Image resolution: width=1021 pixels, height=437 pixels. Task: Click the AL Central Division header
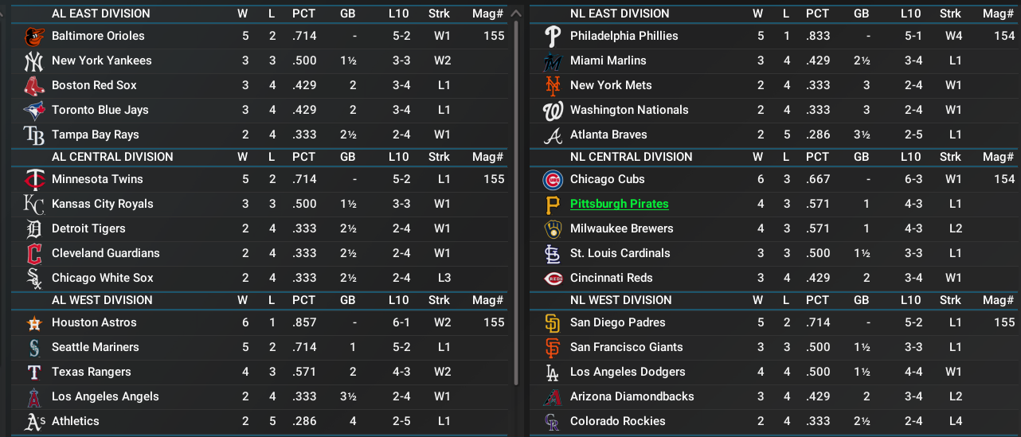coord(112,157)
